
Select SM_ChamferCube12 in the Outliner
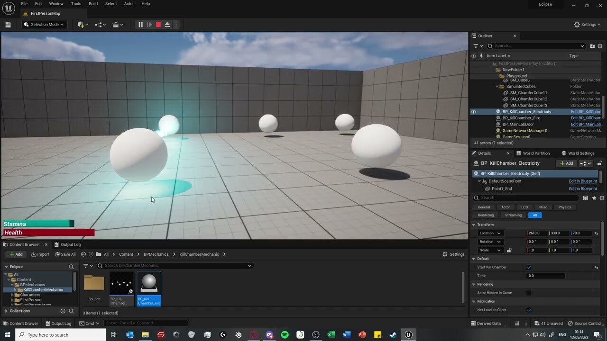click(528, 99)
